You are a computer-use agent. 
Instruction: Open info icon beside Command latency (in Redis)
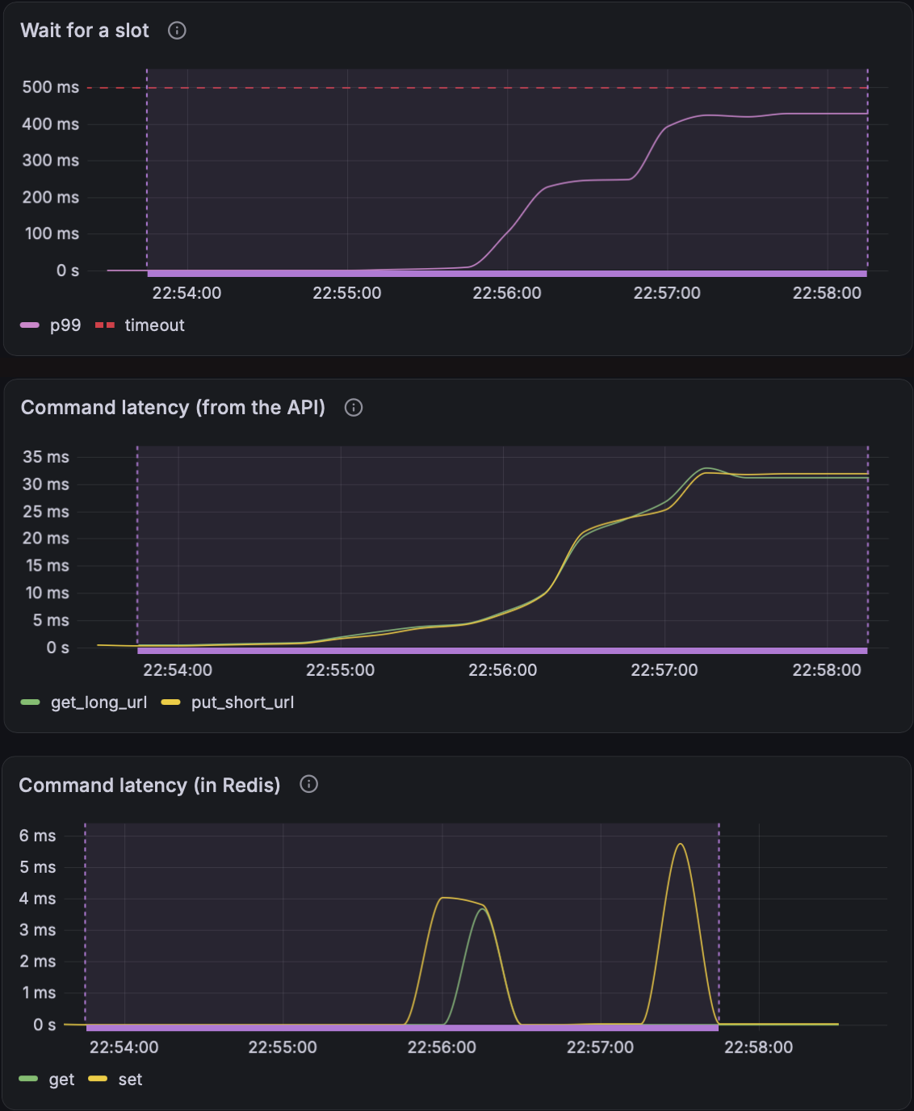click(x=308, y=784)
